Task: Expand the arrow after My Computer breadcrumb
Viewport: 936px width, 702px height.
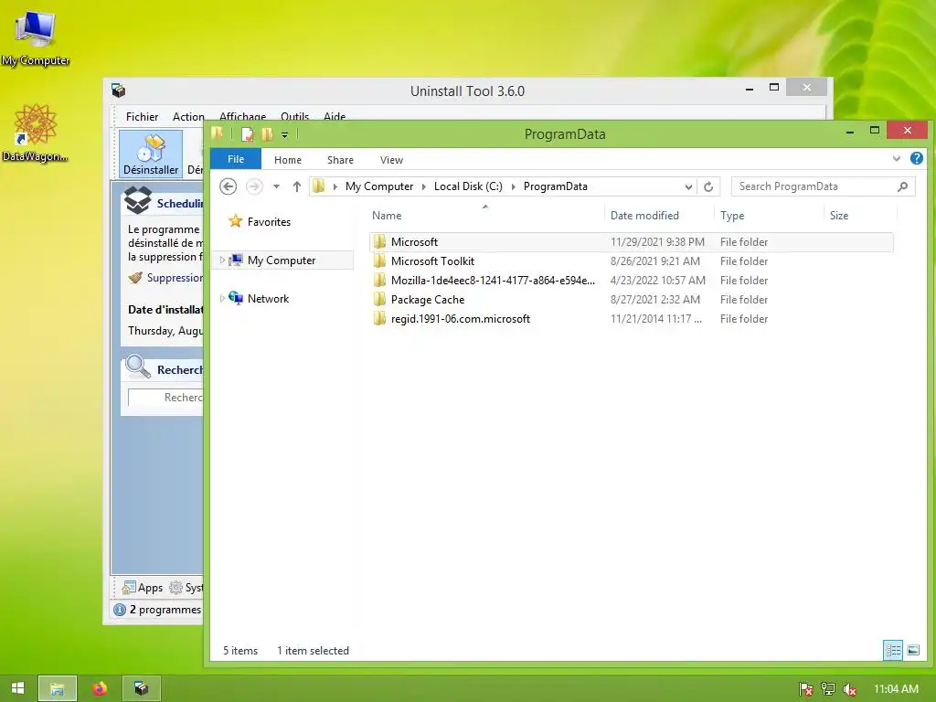Action: (424, 186)
